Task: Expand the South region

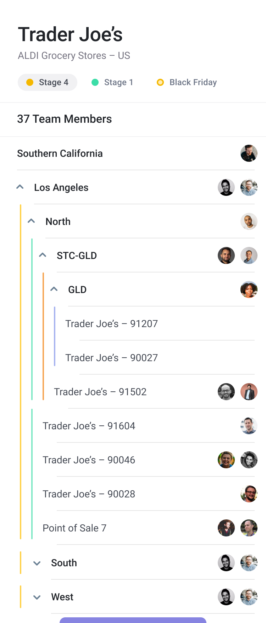Action: 37,563
